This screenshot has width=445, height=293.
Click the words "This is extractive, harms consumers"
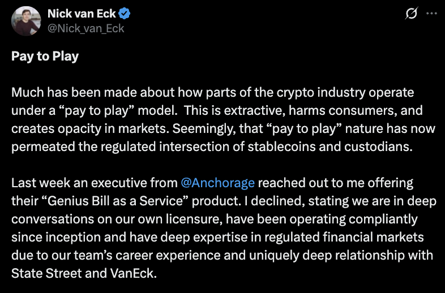(328, 110)
